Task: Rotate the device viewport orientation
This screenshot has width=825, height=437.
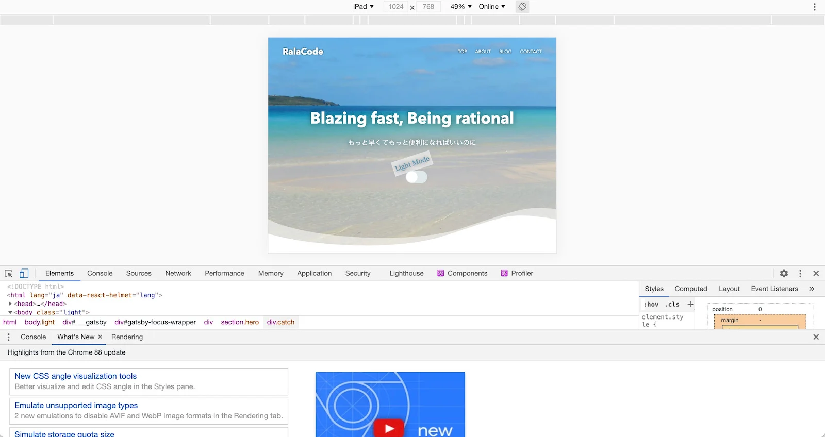Action: click(x=522, y=7)
